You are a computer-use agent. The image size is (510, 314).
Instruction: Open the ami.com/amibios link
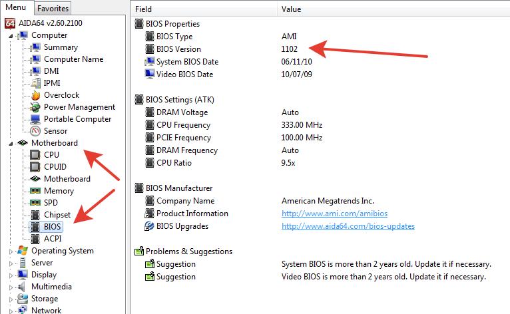334,214
